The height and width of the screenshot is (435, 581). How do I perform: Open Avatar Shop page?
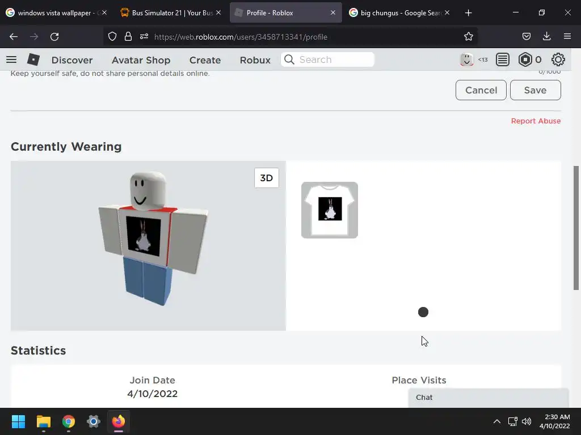click(141, 60)
